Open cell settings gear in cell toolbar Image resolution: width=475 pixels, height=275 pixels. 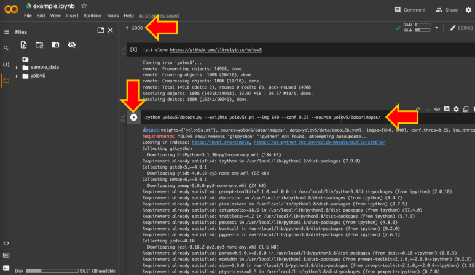[x=456, y=109]
